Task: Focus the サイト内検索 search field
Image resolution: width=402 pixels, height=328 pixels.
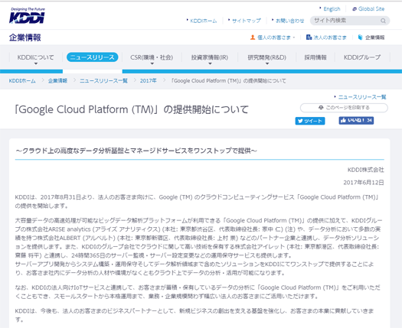Action: 350,21
